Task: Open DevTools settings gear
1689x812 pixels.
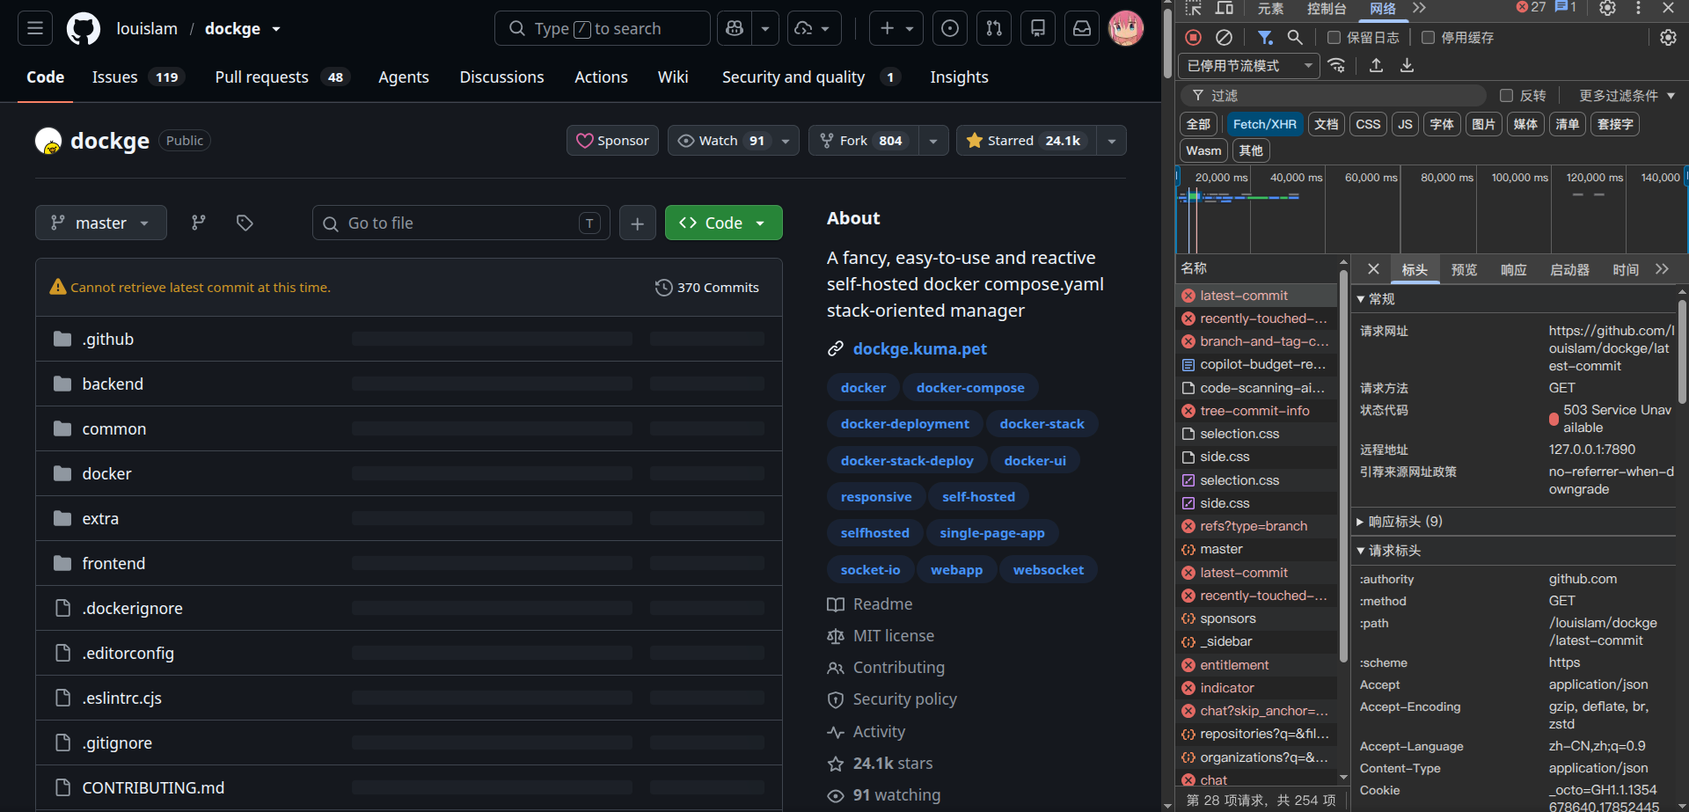Action: 1607,8
